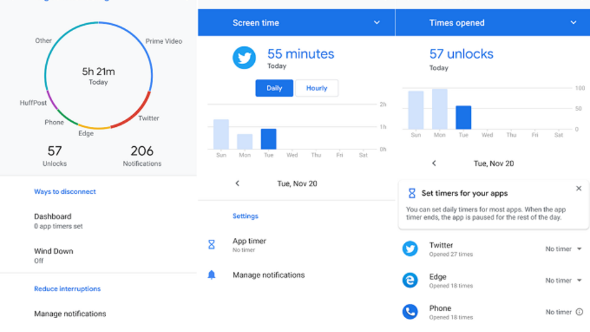Select the Edge yellow arc in the ring
Screen dimensions: 590x332
point(94,127)
